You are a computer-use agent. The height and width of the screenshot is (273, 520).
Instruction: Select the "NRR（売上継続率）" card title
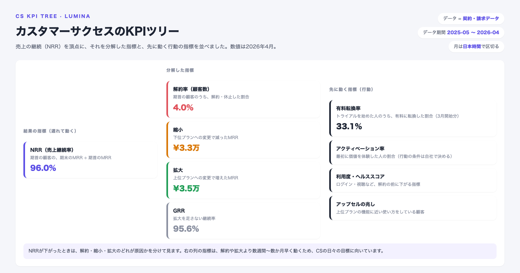[52, 150]
